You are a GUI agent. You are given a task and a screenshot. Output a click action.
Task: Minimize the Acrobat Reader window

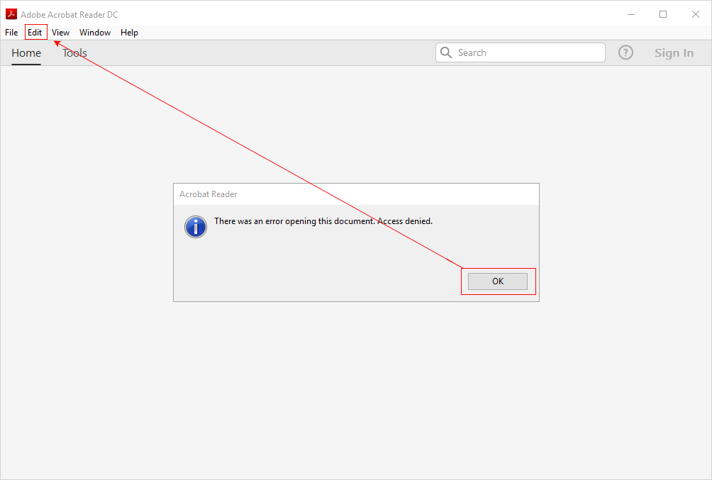[x=631, y=14]
